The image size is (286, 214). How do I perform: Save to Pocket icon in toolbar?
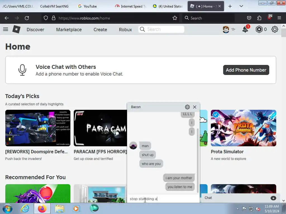(249, 18)
